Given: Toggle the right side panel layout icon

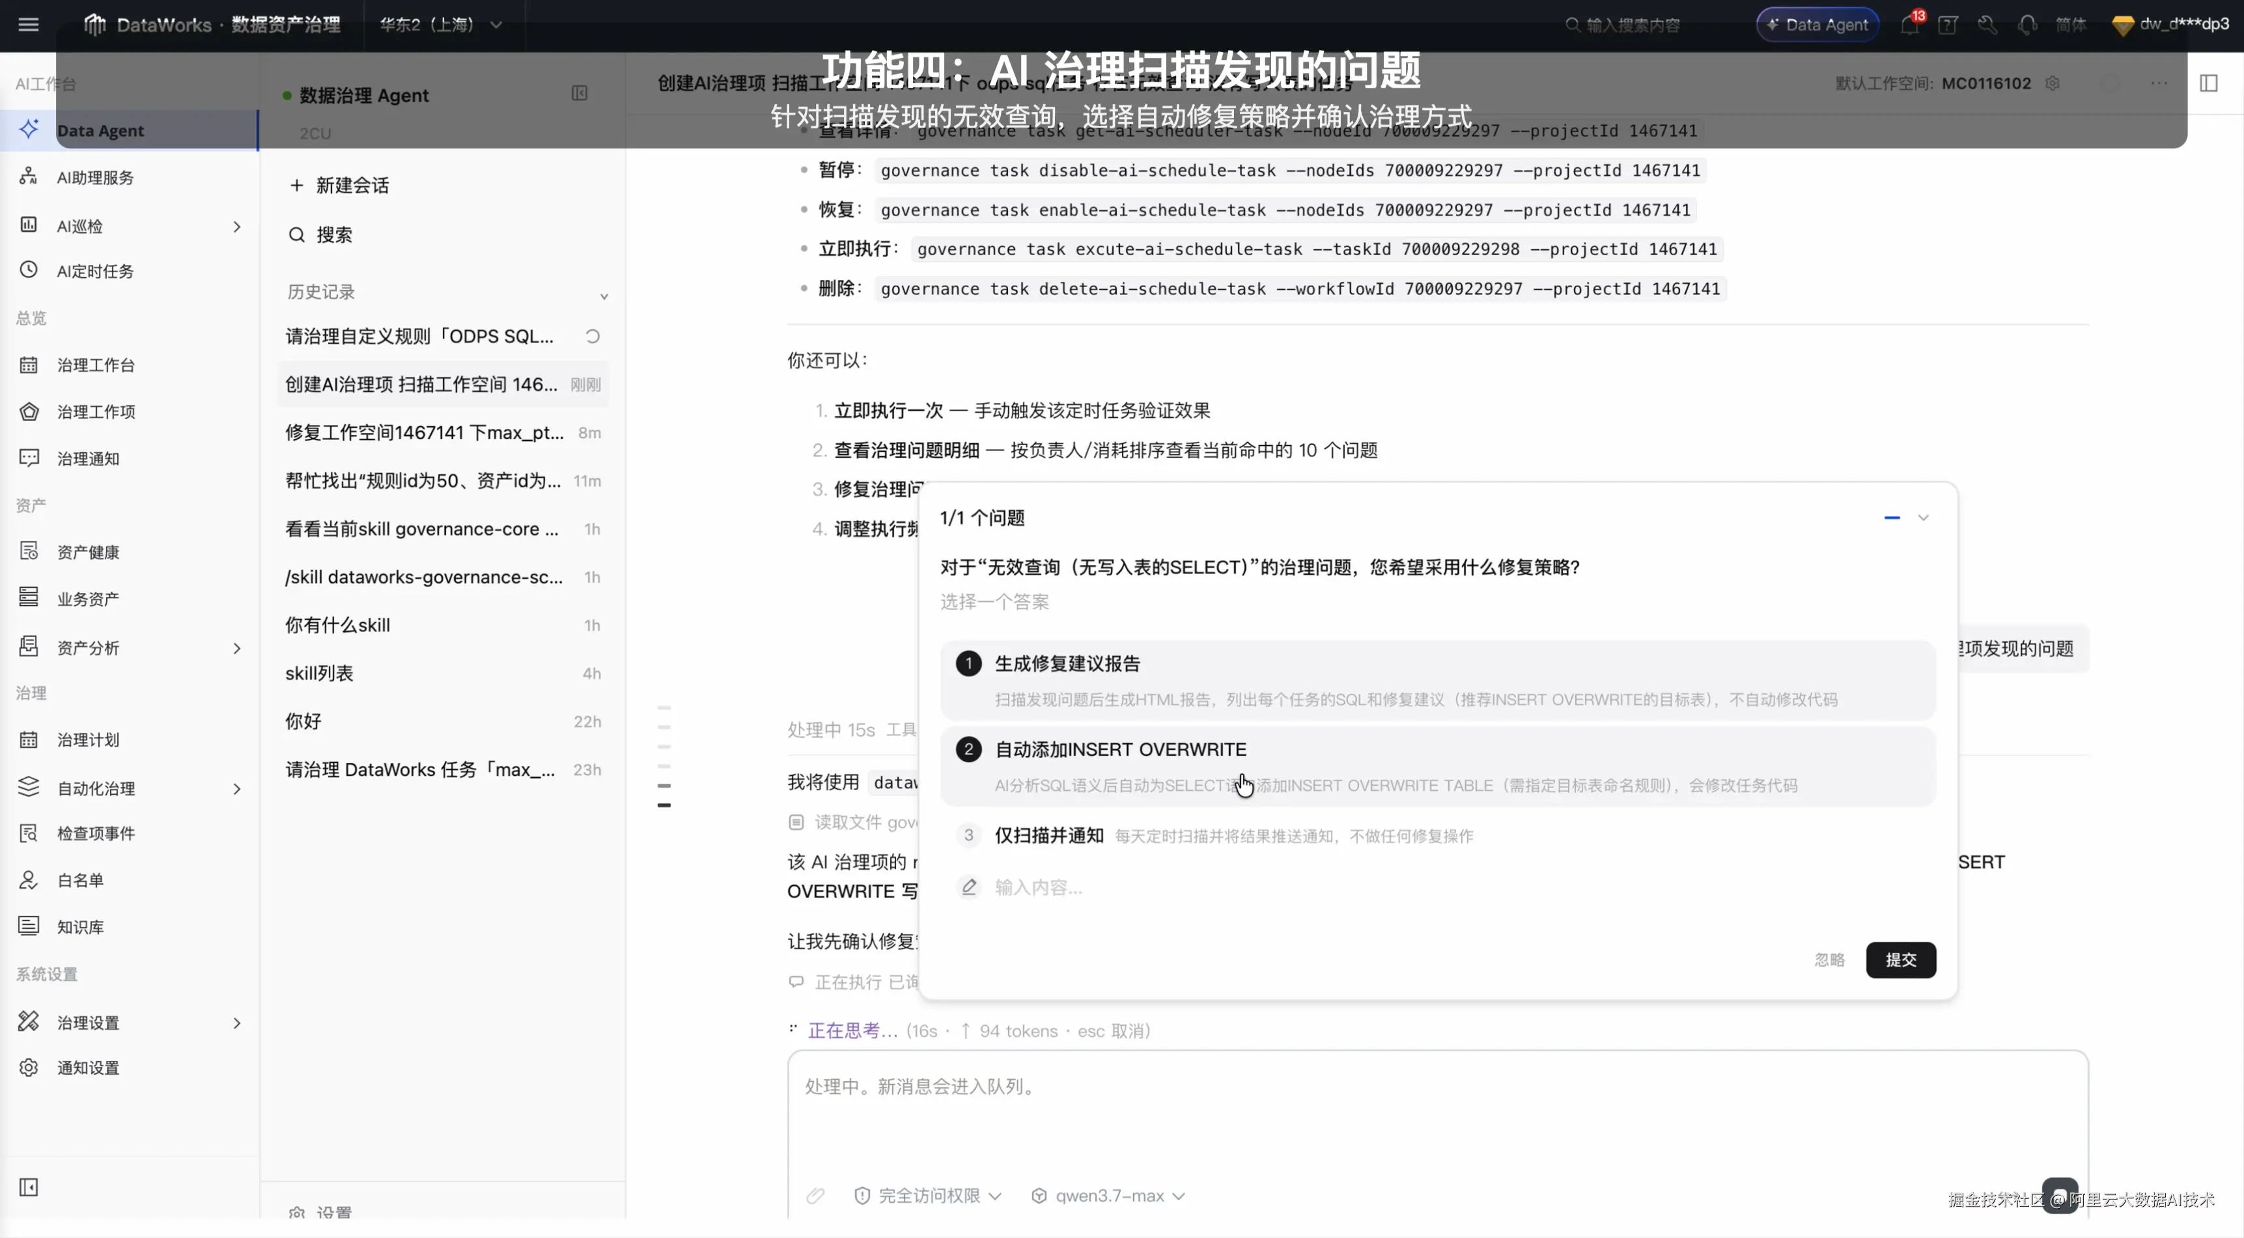Looking at the screenshot, I should tap(2208, 83).
